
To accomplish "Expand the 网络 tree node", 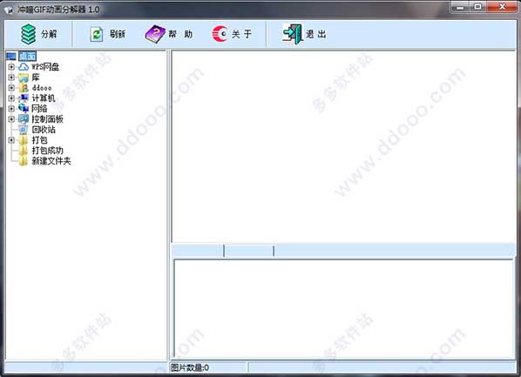I will click(11, 109).
